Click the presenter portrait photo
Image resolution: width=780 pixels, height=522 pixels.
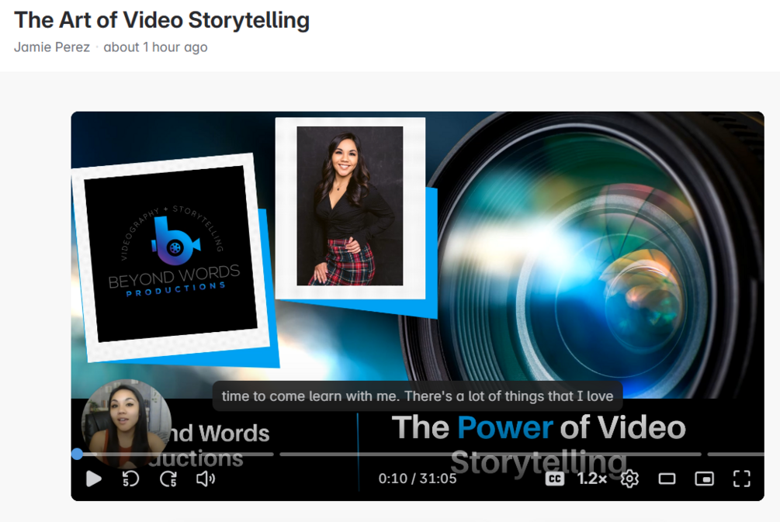(x=350, y=206)
